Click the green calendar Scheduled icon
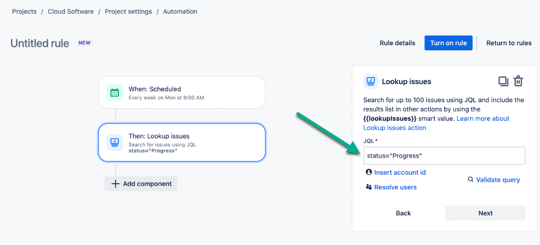The height and width of the screenshot is (245, 540). pyautogui.click(x=114, y=93)
